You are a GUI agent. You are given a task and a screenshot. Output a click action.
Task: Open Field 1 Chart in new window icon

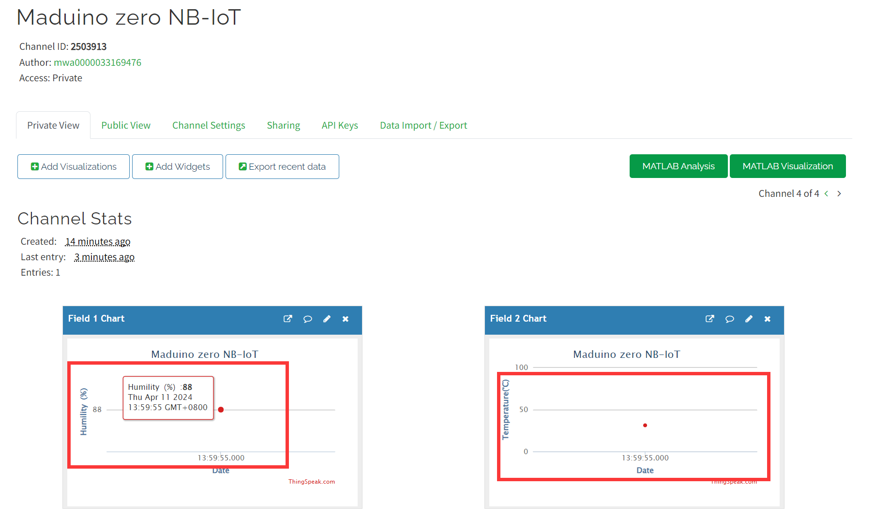pyautogui.click(x=288, y=319)
